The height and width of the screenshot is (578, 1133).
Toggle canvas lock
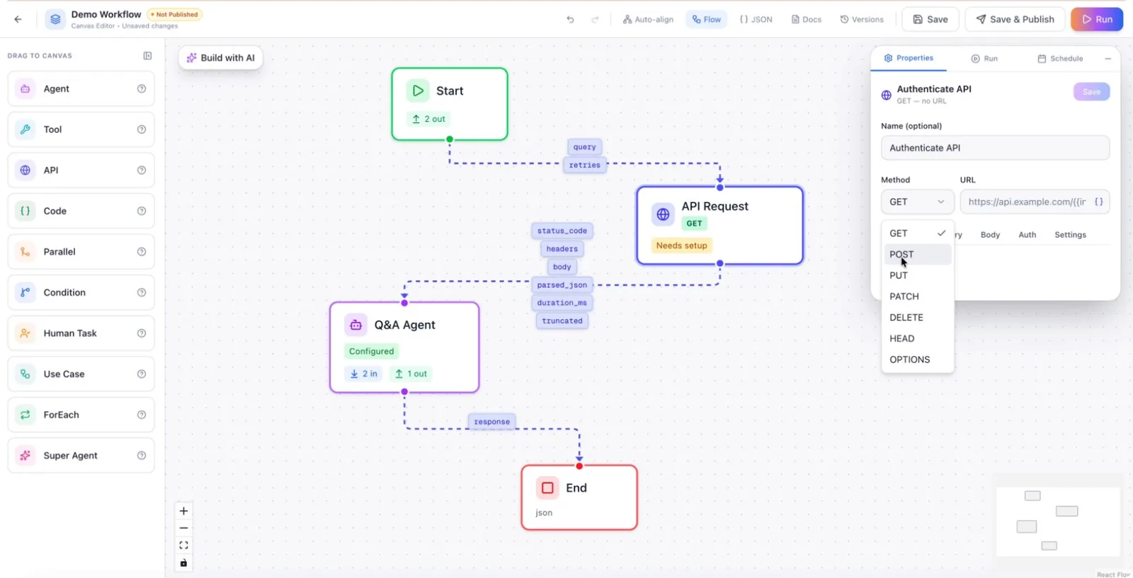click(x=183, y=563)
